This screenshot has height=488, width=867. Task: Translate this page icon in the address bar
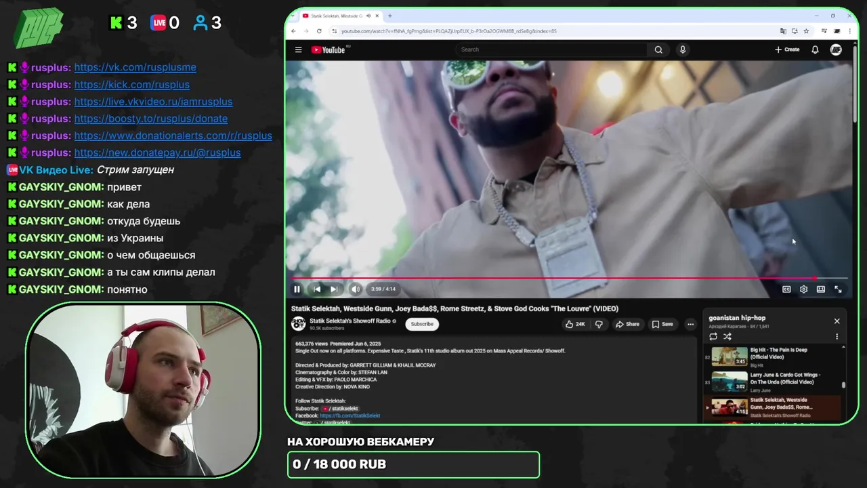click(x=783, y=31)
